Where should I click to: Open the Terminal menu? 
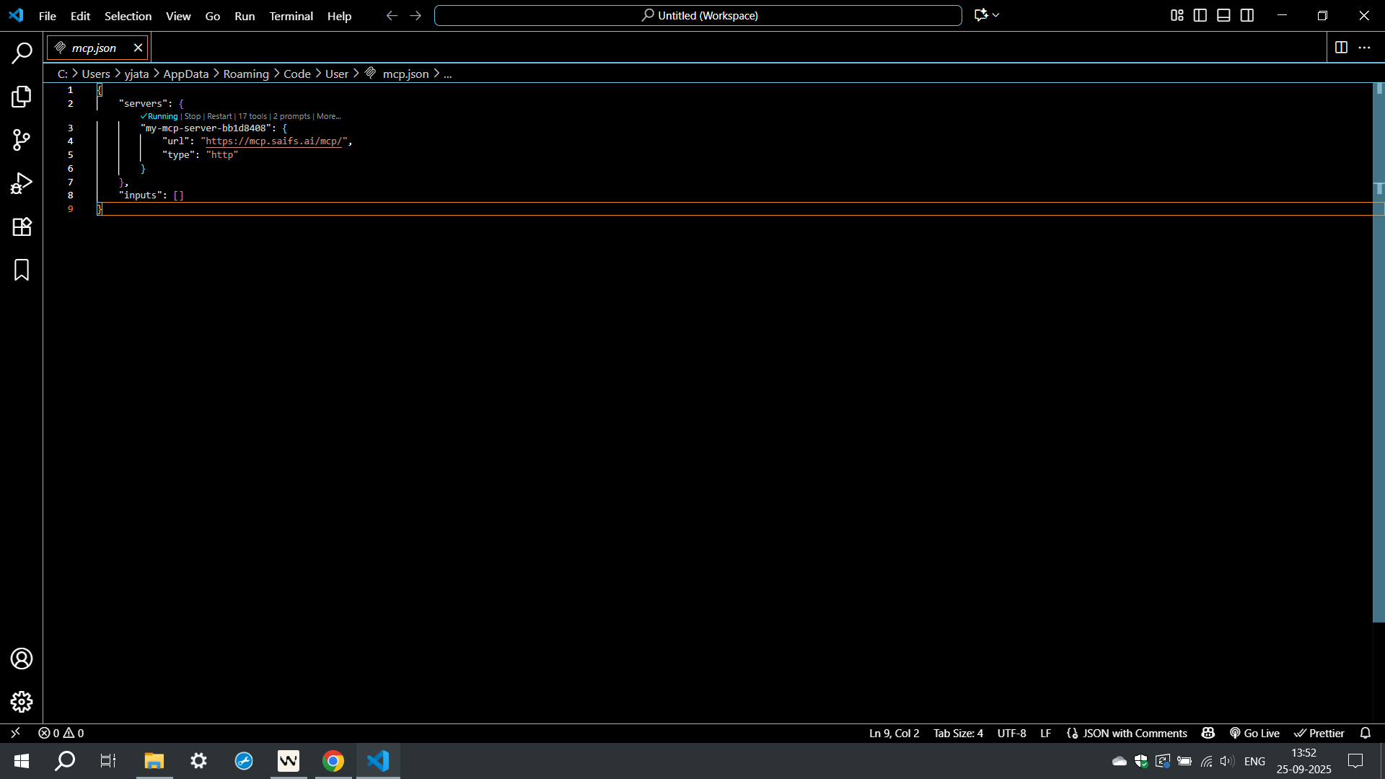pyautogui.click(x=291, y=16)
